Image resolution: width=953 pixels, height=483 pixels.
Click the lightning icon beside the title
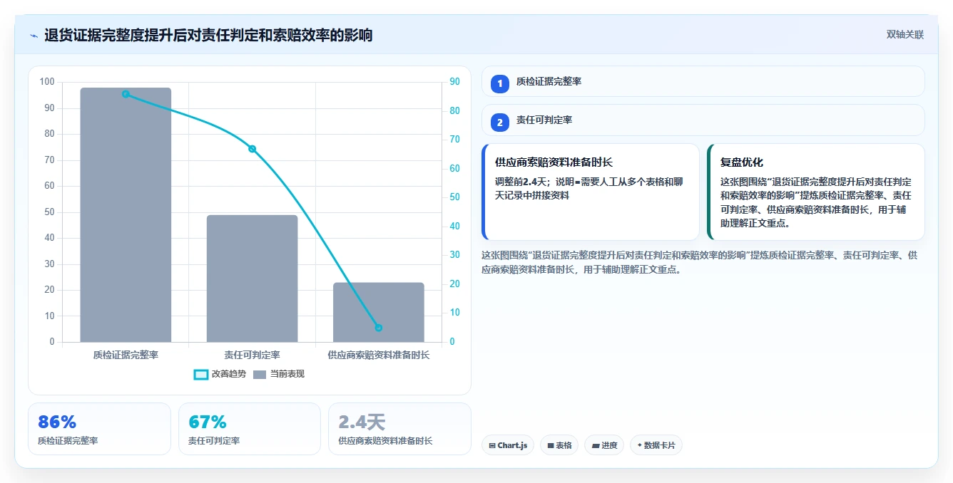tap(34, 36)
